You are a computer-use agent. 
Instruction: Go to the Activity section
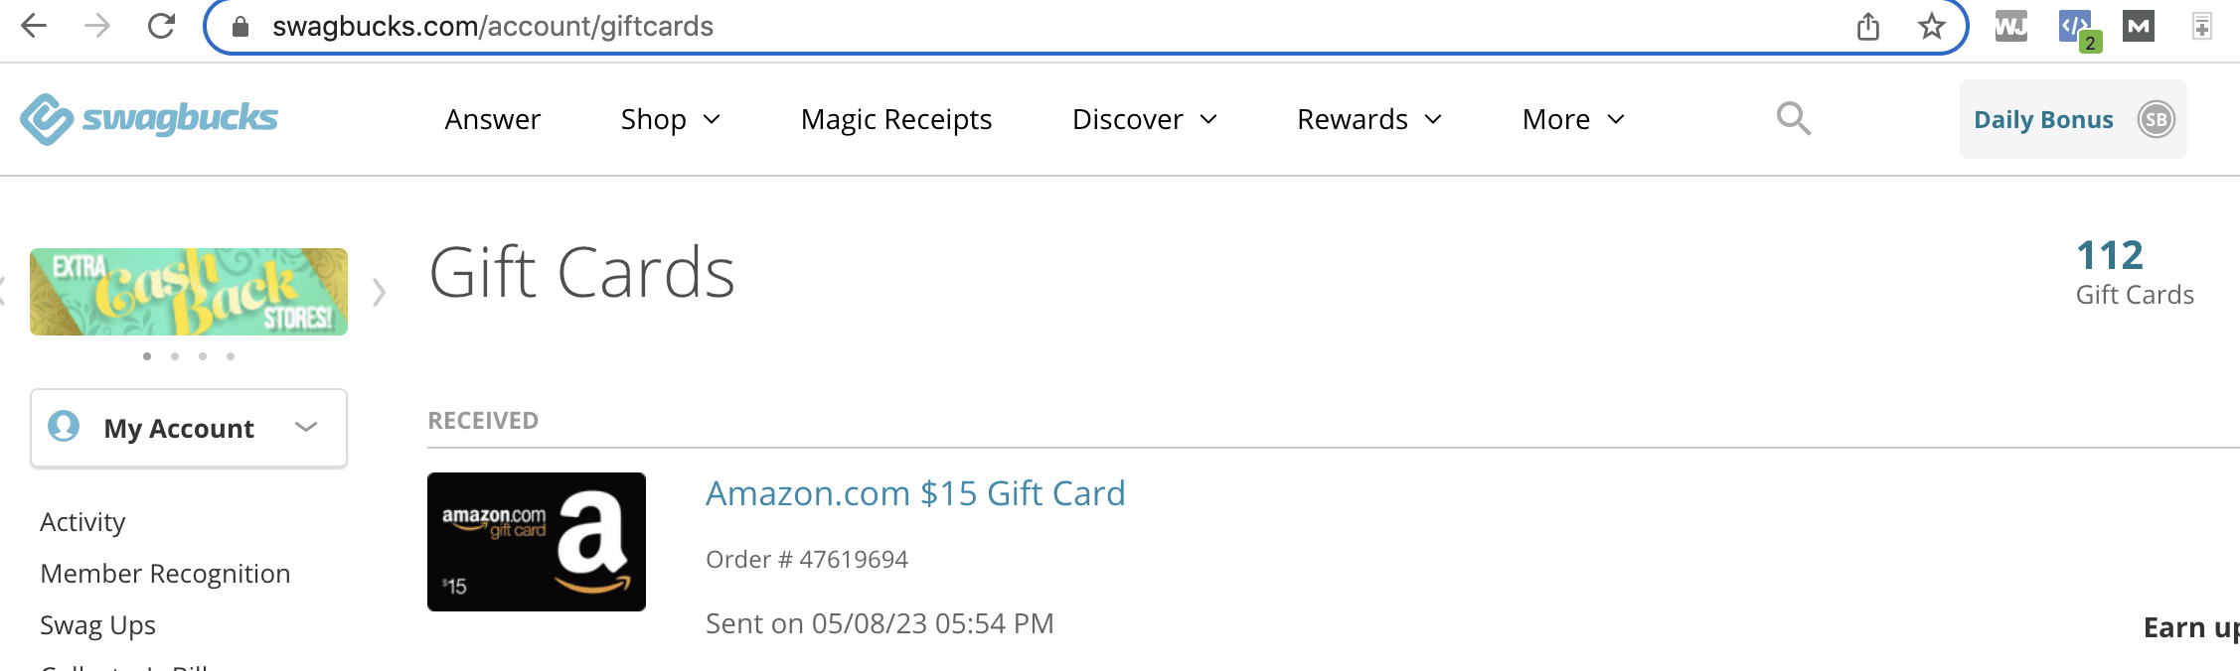(81, 521)
